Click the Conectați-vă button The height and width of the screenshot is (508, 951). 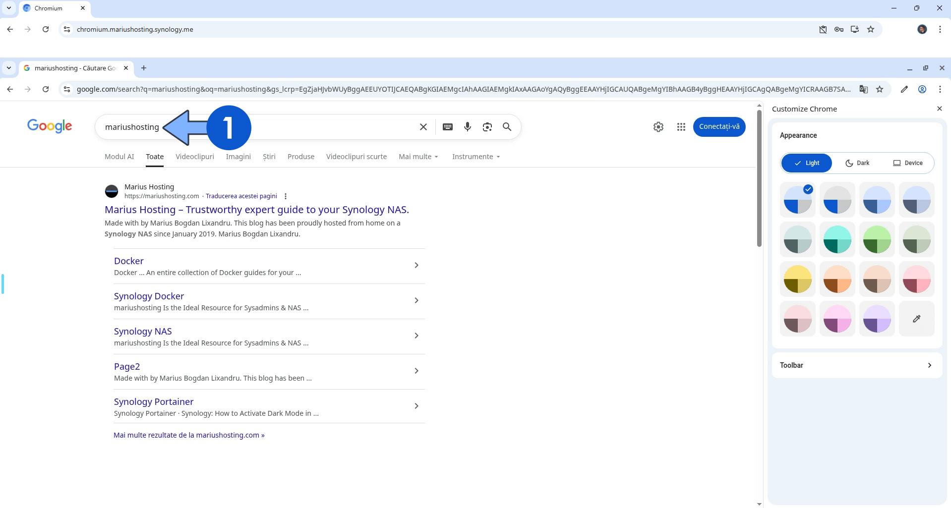(719, 127)
